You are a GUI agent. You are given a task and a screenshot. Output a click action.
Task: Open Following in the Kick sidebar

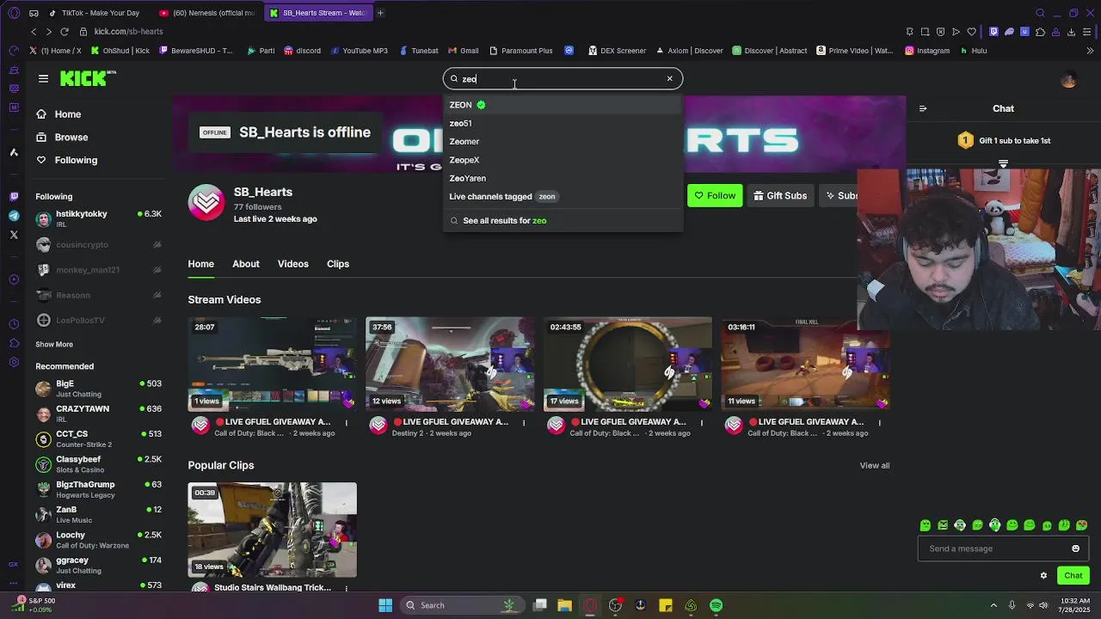coord(67,160)
